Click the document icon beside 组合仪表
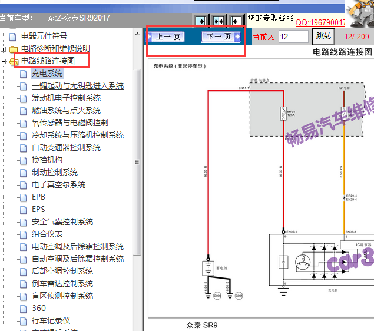 coord(24,235)
